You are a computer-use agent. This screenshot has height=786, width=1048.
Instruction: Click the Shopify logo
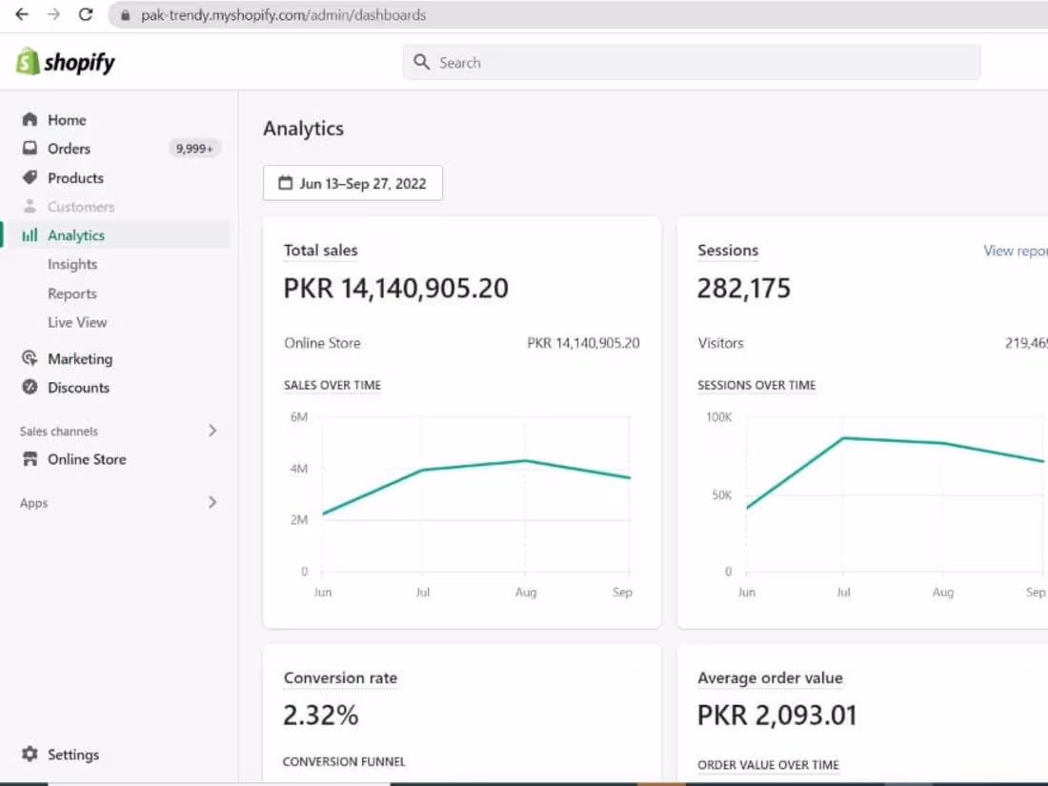click(x=65, y=62)
